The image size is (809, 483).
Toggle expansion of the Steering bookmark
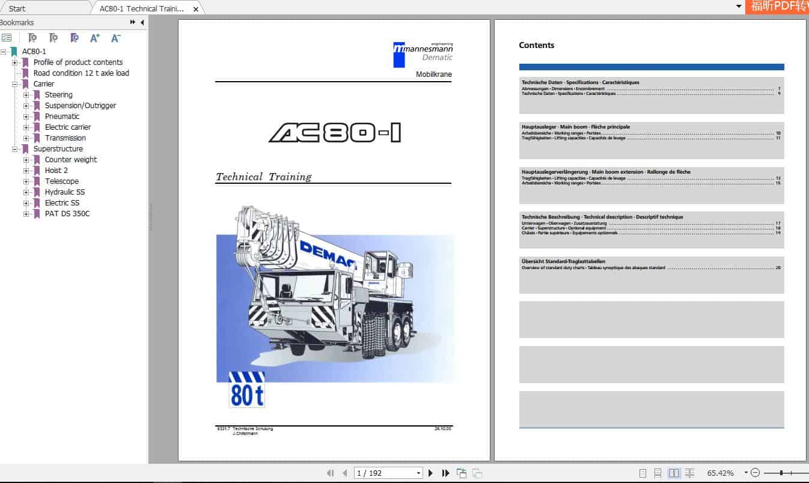25,95
